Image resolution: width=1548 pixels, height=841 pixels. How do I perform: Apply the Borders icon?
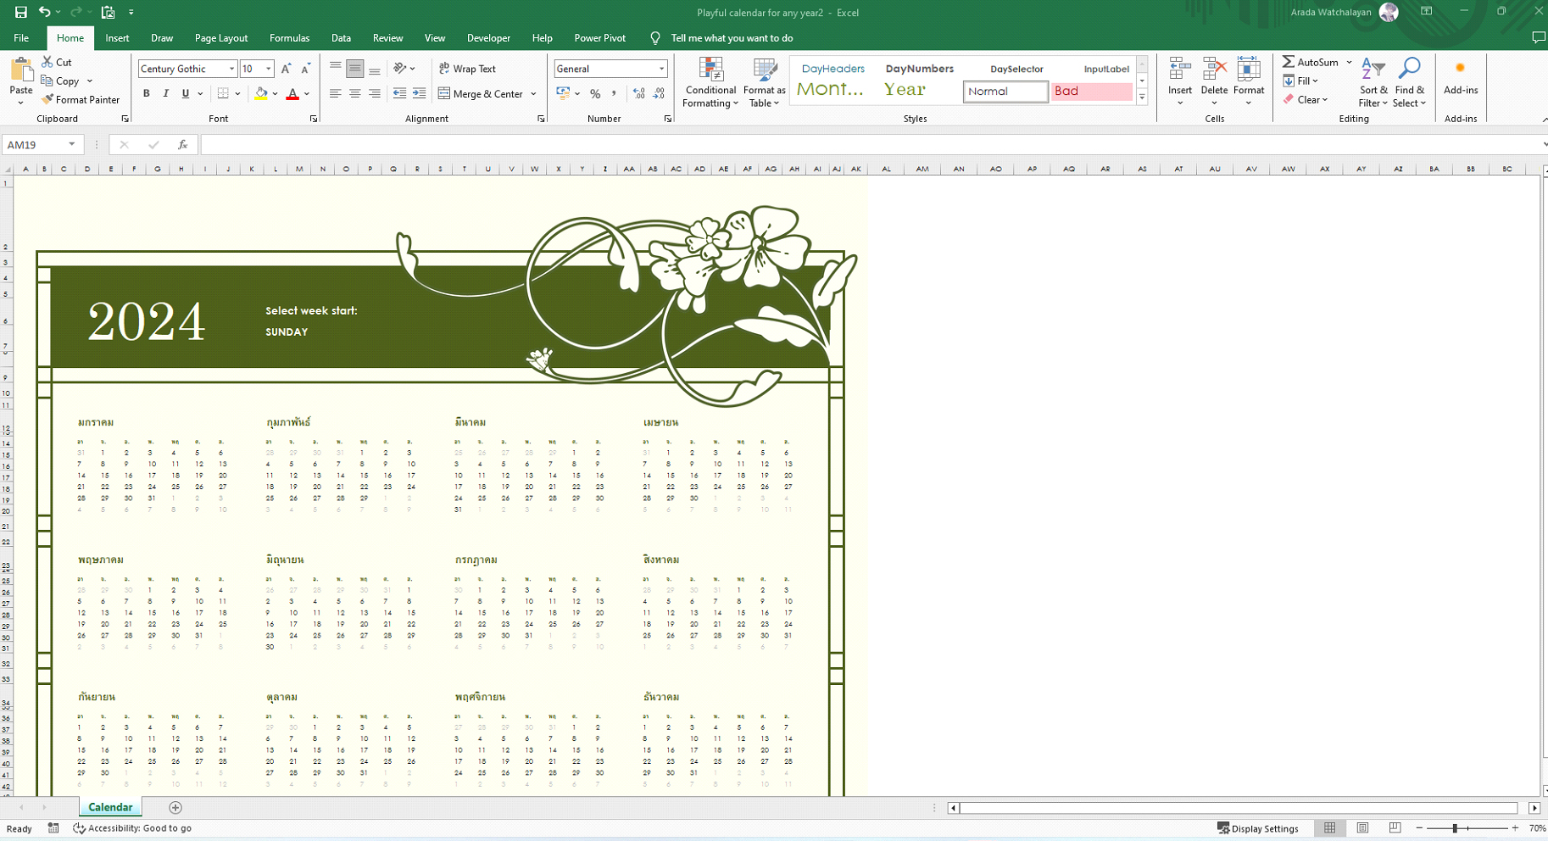(223, 93)
